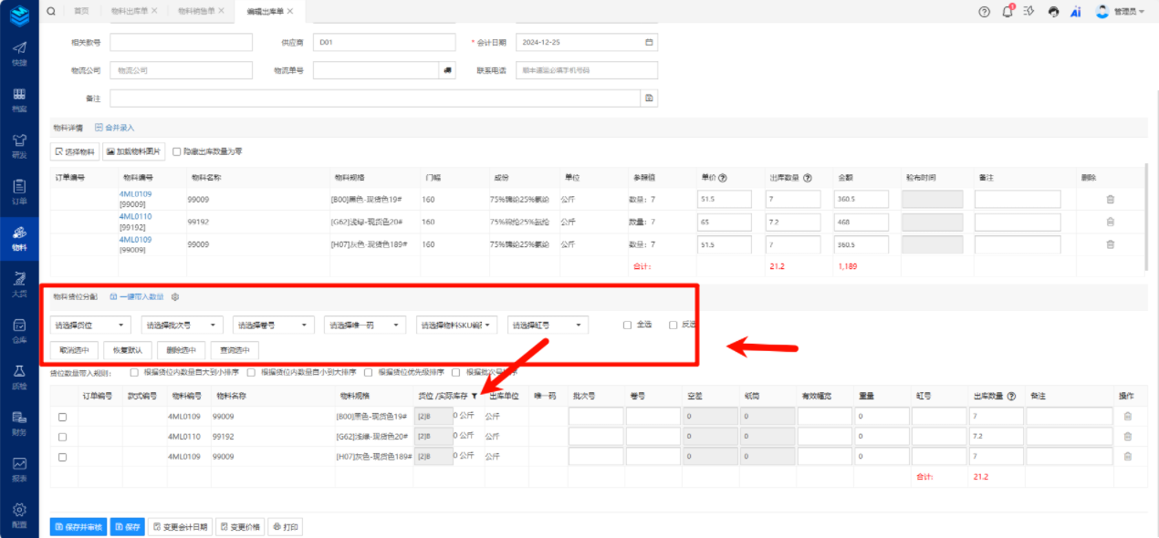Click the 物流公司 input field
The height and width of the screenshot is (538, 1159).
coord(181,70)
